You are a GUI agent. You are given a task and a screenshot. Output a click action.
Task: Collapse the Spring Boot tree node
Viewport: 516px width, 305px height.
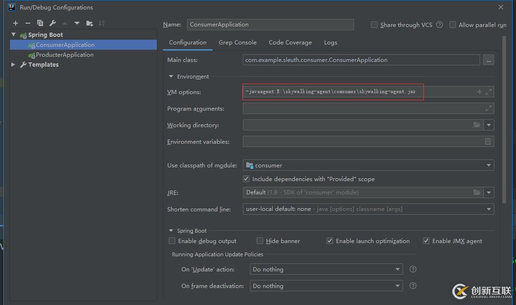pos(14,35)
